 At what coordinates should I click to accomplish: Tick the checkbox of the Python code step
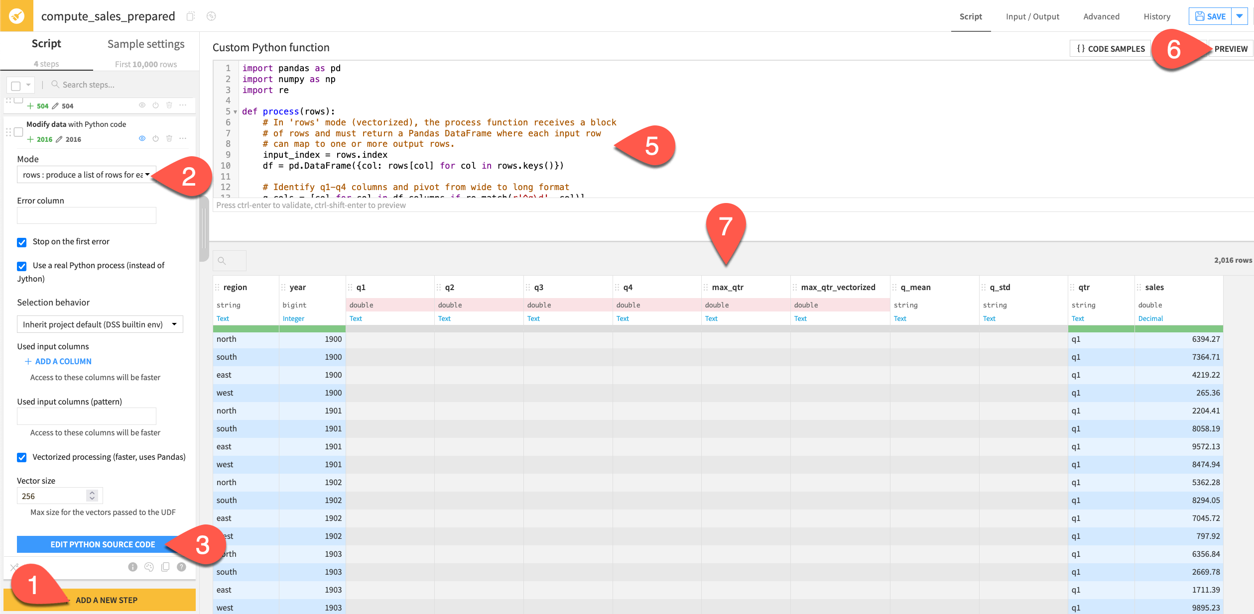[x=18, y=132]
